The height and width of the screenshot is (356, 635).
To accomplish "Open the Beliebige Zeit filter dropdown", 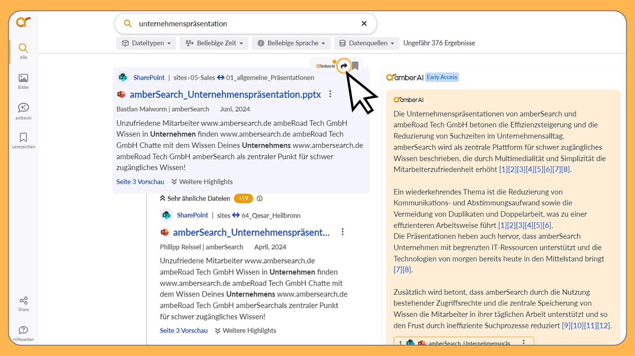I will pos(214,43).
